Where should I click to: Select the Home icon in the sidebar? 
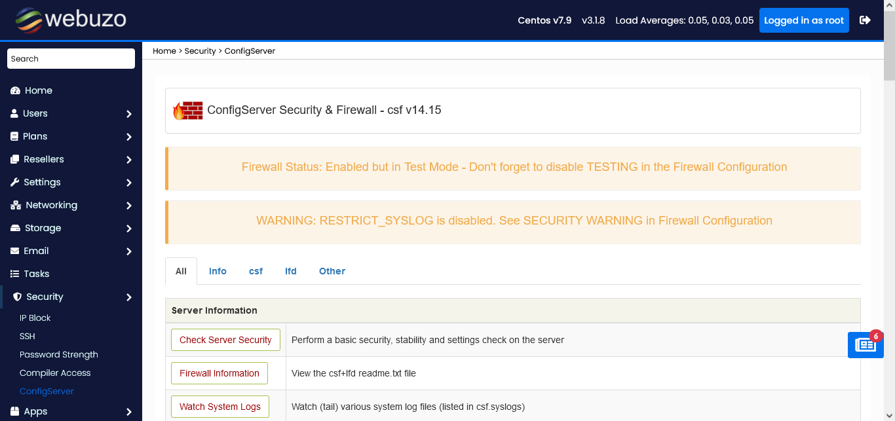click(x=15, y=90)
